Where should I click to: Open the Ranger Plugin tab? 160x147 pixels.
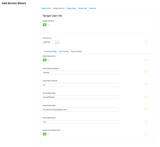click(x=71, y=9)
